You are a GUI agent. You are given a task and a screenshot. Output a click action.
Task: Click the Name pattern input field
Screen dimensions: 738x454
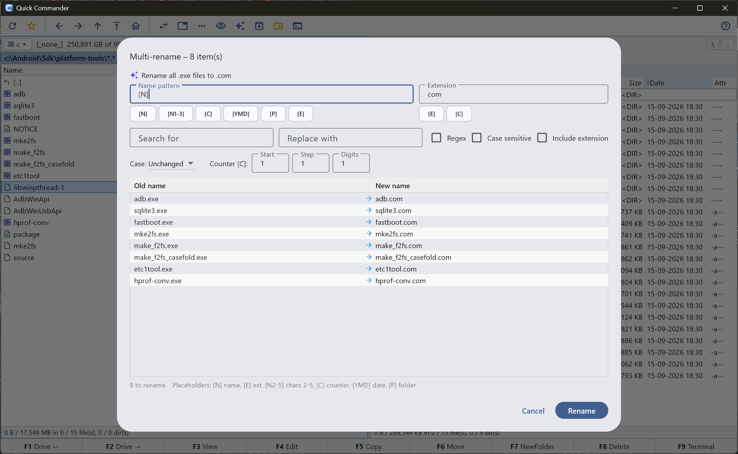point(272,94)
